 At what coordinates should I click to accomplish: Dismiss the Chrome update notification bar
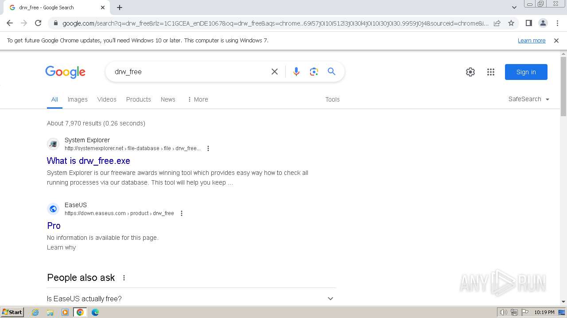tap(556, 41)
